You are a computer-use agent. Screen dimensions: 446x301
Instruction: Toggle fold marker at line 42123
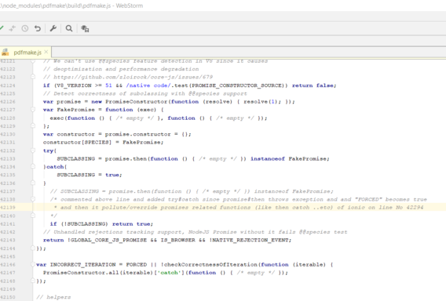(x=33, y=77)
